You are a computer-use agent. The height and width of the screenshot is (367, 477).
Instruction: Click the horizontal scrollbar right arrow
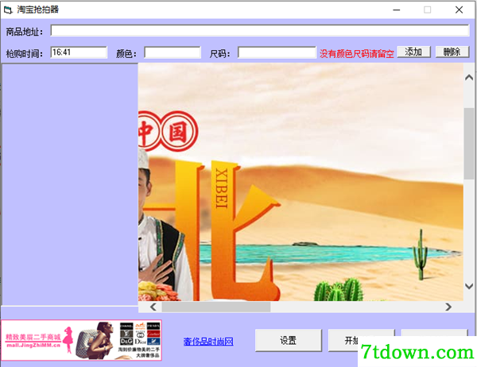click(448, 307)
